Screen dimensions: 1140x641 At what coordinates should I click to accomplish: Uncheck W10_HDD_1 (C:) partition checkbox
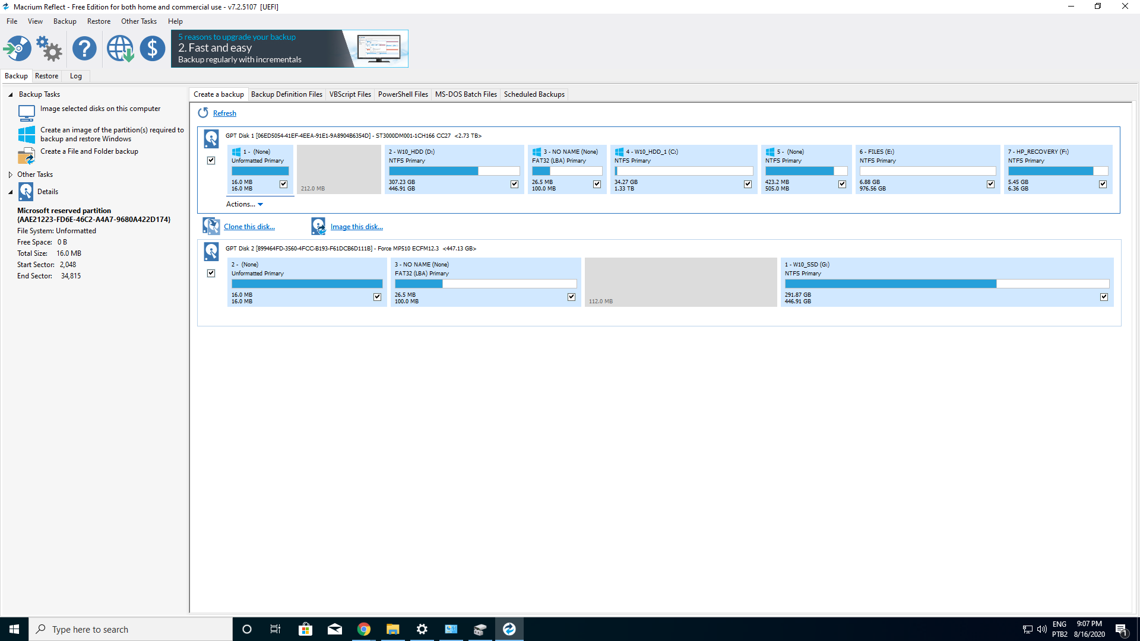tap(748, 184)
